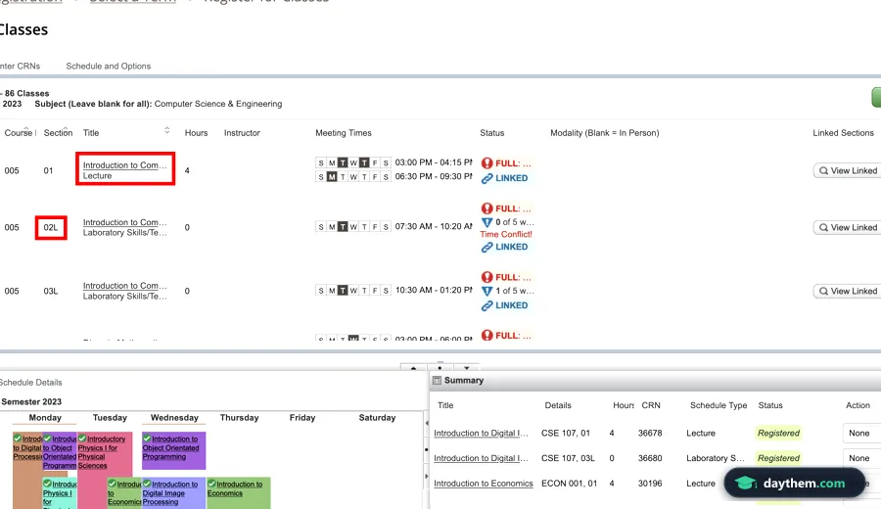881x509 pixels.
Task: Click the LINKED chain icon in section 01 row
Action: pyautogui.click(x=487, y=178)
